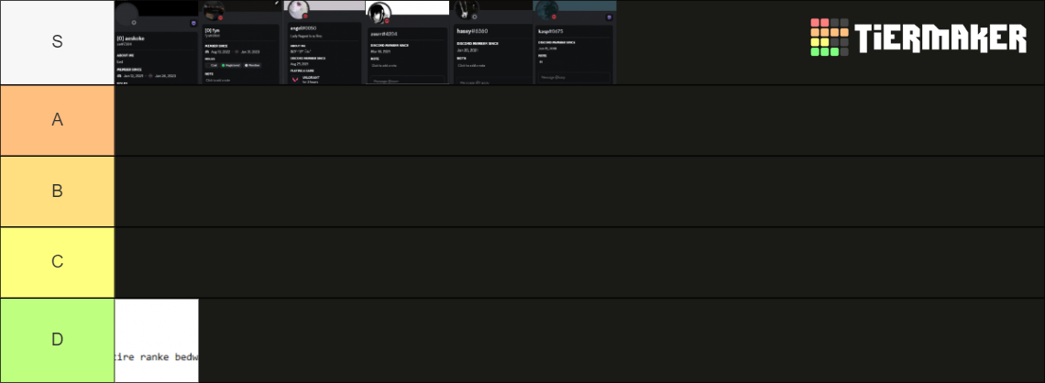Click the orange A tier label
1045x383 pixels.
[58, 120]
